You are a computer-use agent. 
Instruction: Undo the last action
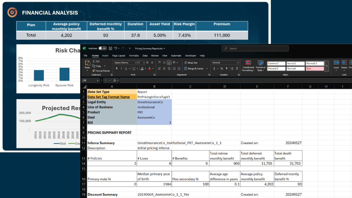115,48
